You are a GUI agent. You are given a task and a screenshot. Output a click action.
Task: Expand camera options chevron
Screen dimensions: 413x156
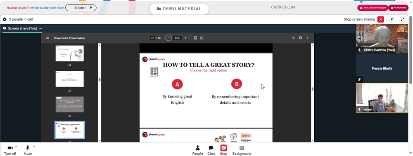click(16, 146)
